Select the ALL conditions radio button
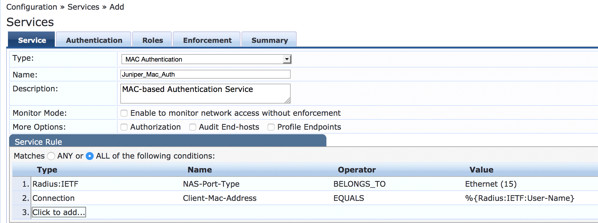This screenshot has width=598, height=223. coord(90,156)
